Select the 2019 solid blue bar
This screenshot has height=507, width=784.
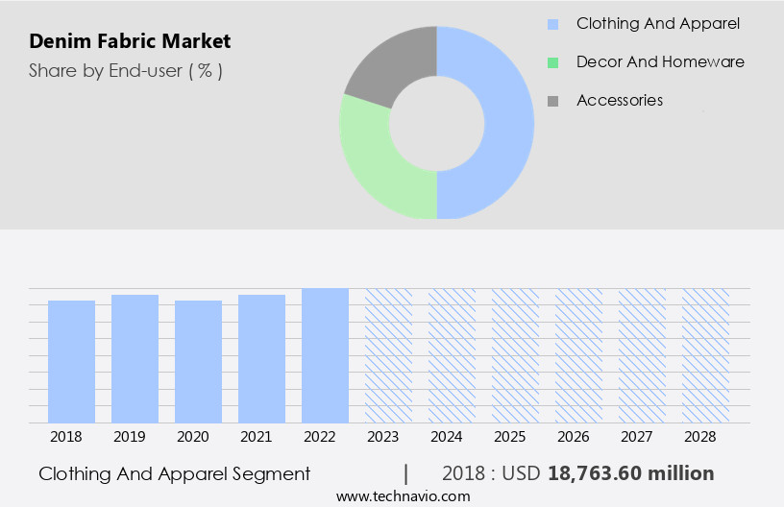135,358
